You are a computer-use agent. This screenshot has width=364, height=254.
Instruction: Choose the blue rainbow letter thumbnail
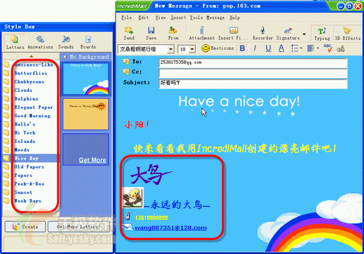[x=86, y=79]
